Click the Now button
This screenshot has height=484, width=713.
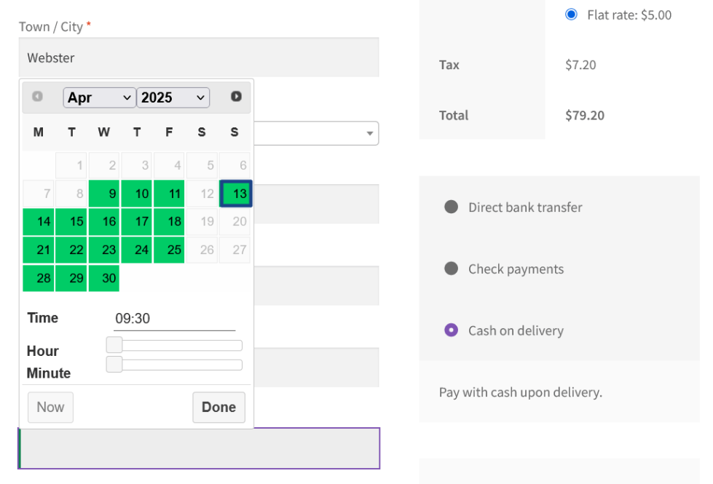click(x=50, y=407)
